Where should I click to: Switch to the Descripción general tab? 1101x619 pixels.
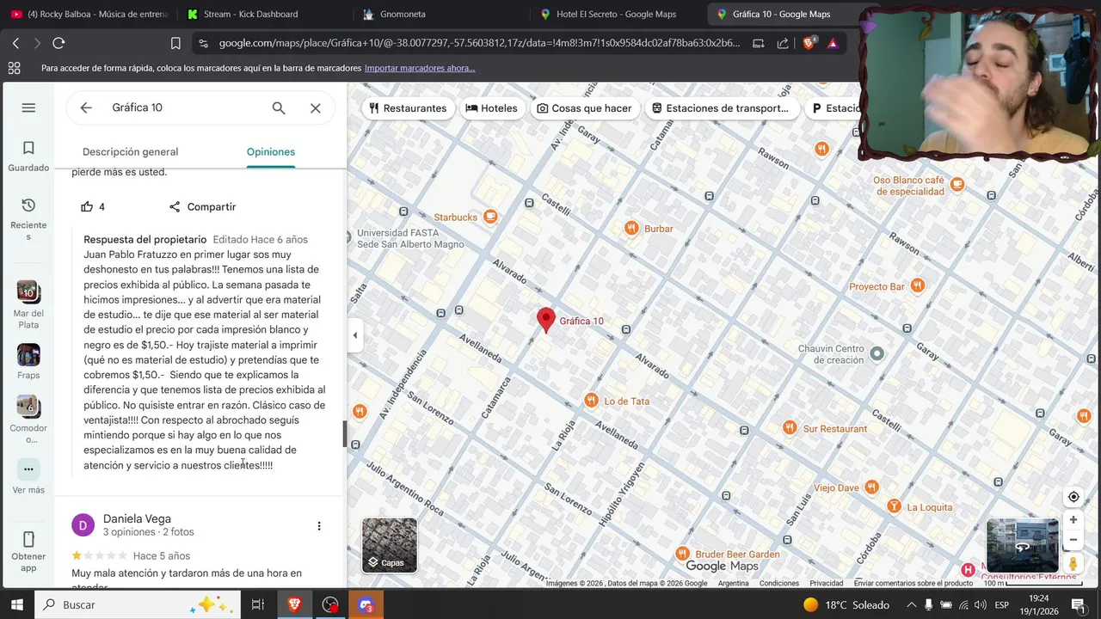(x=130, y=152)
